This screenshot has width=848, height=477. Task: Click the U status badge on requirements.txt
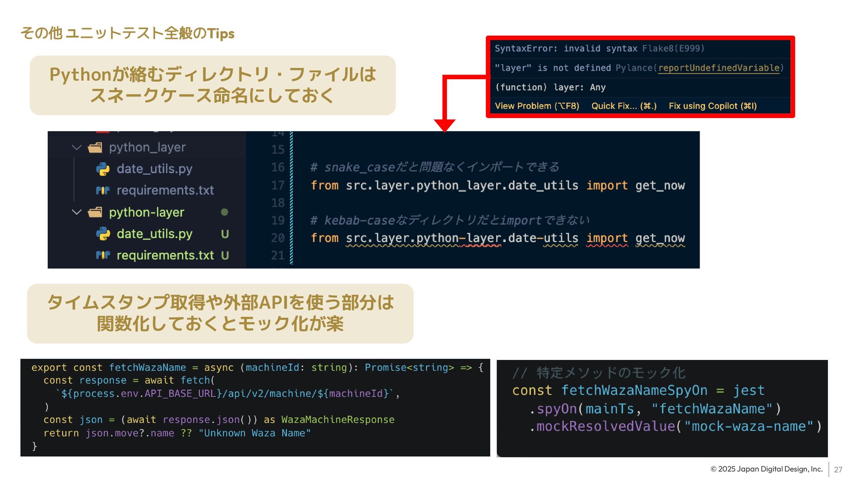(x=225, y=255)
